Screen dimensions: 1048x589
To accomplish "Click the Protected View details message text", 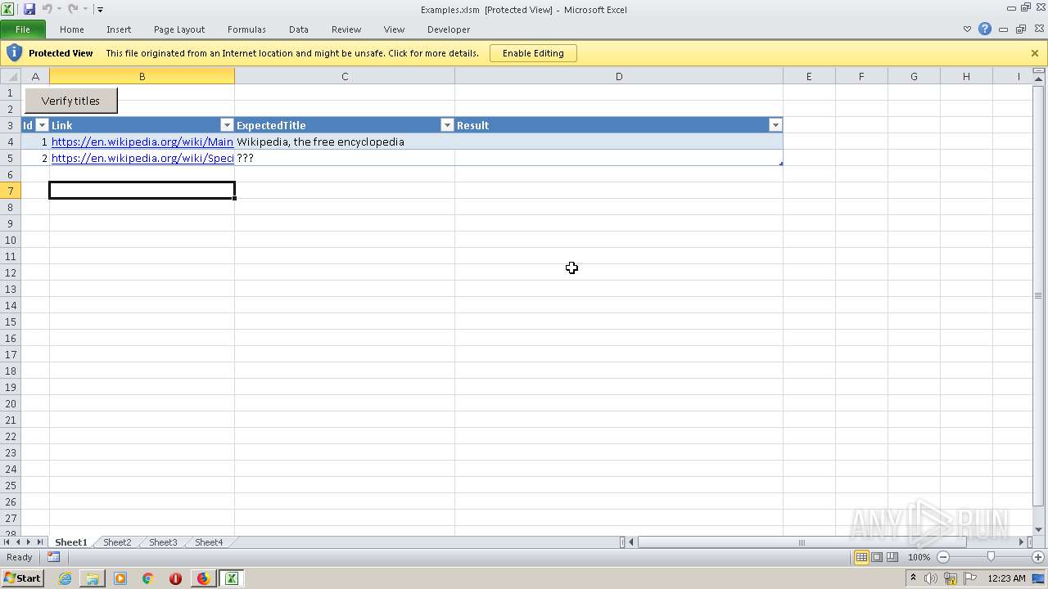I will [292, 53].
